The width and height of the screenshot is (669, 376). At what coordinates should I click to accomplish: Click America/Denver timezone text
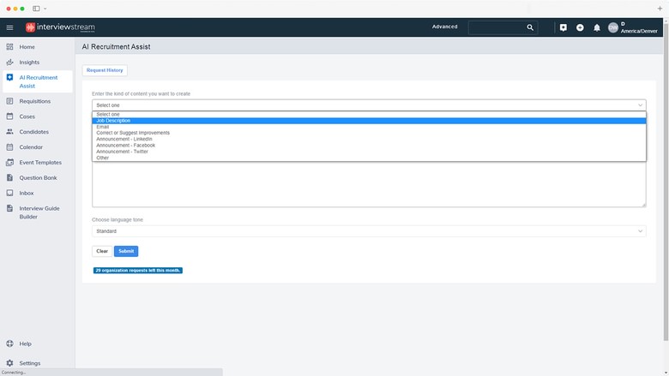tap(639, 31)
